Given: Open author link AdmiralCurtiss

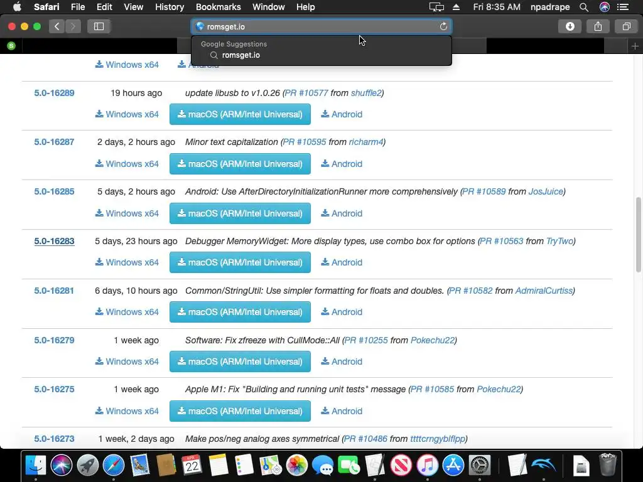Looking at the screenshot, I should [544, 291].
